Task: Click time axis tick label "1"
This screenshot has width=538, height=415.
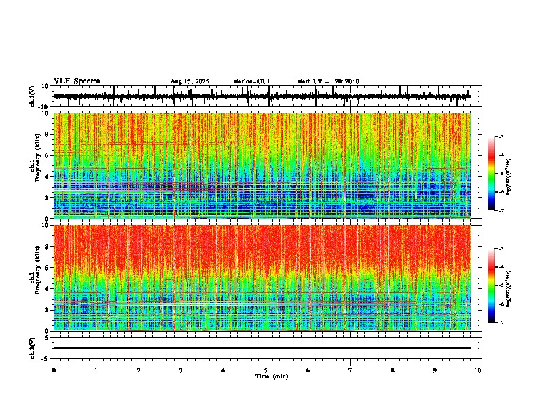Action: pos(96,370)
